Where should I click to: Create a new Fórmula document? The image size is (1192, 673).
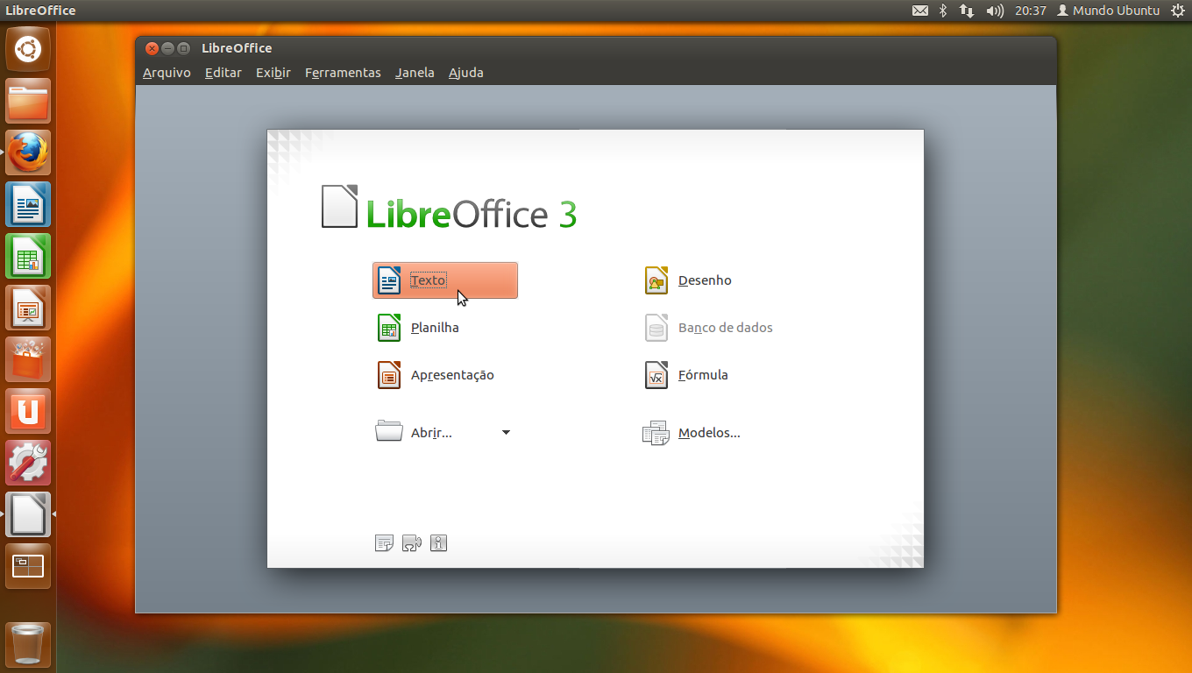tap(686, 375)
